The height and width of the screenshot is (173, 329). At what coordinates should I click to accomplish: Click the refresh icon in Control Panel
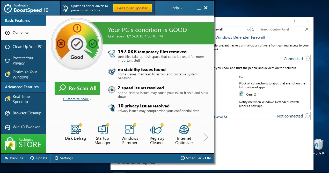[x=253, y=29]
